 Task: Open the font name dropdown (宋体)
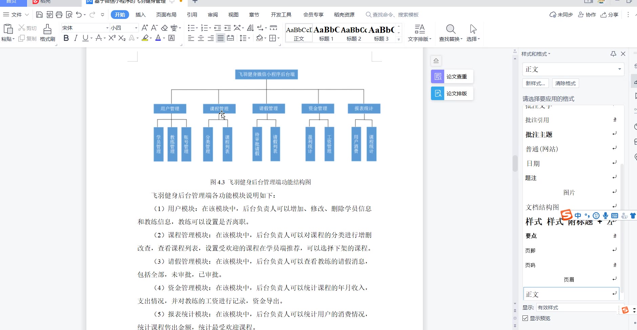107,28
